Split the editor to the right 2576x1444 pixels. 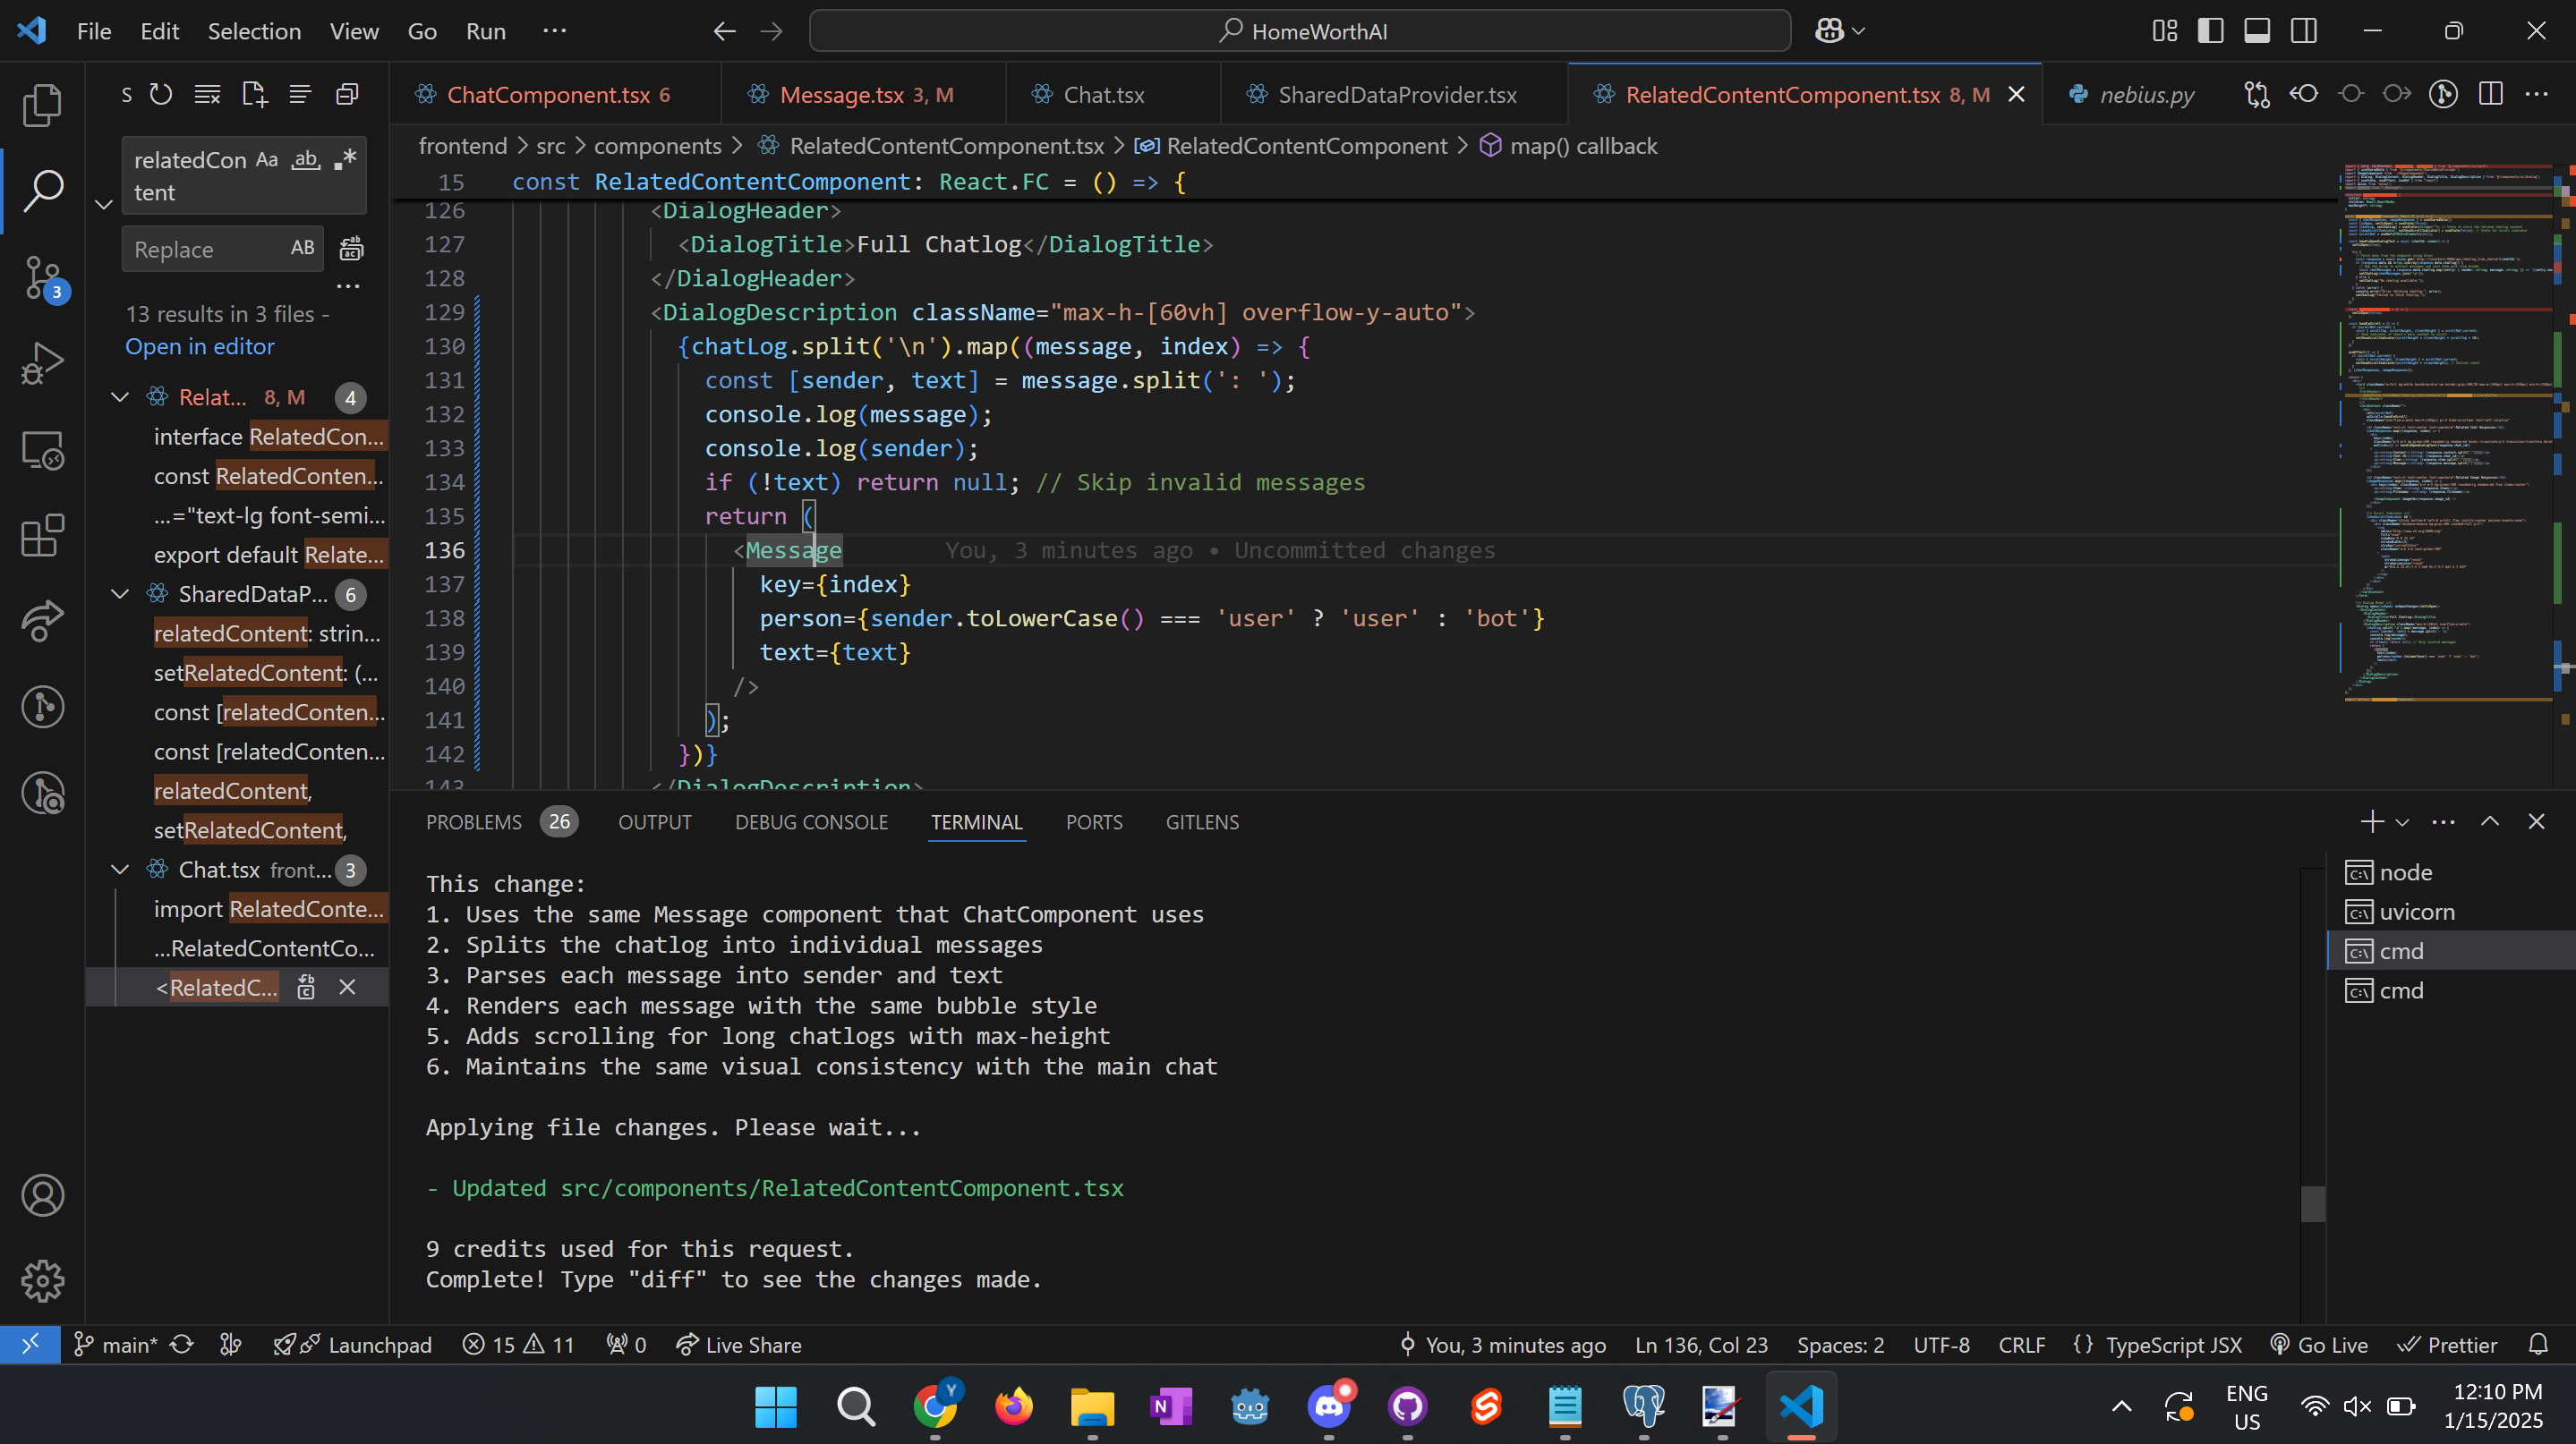2491,94
